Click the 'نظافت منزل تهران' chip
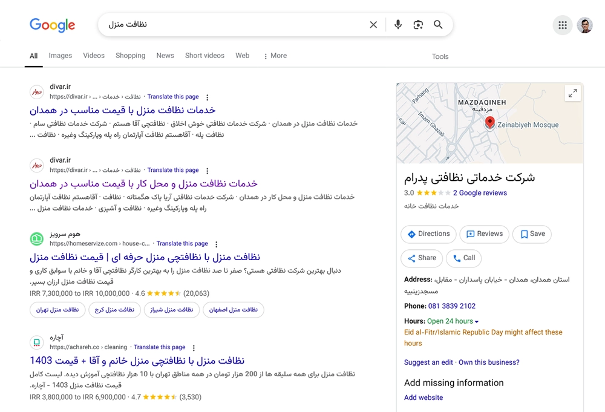The height and width of the screenshot is (412, 605). (x=57, y=310)
